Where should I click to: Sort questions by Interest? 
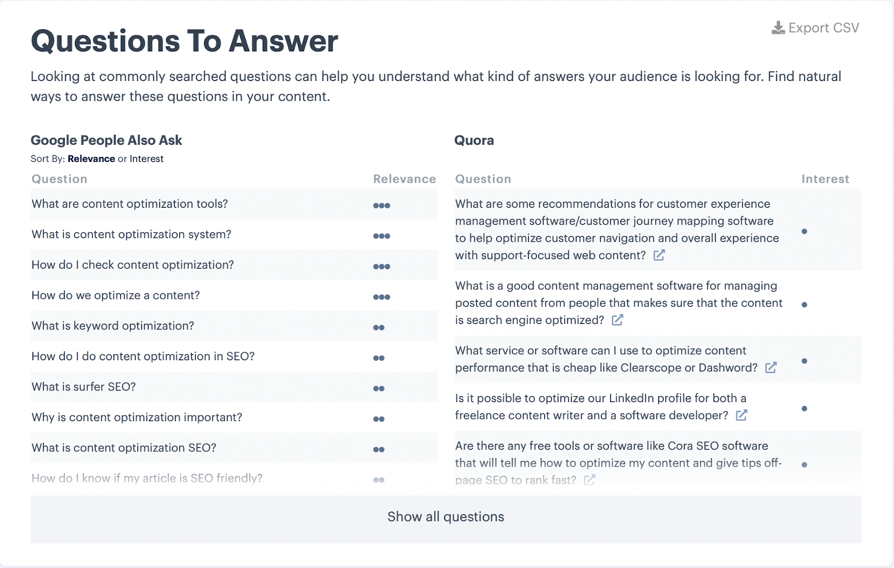coord(146,159)
